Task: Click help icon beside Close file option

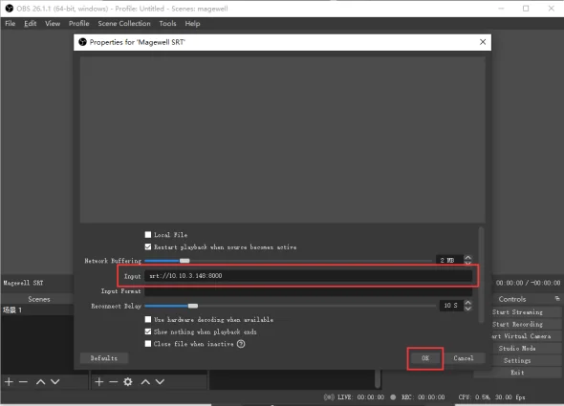Action: click(x=241, y=344)
